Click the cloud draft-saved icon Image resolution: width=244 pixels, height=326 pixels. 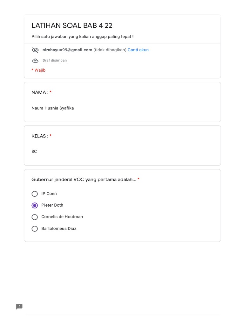[35, 60]
